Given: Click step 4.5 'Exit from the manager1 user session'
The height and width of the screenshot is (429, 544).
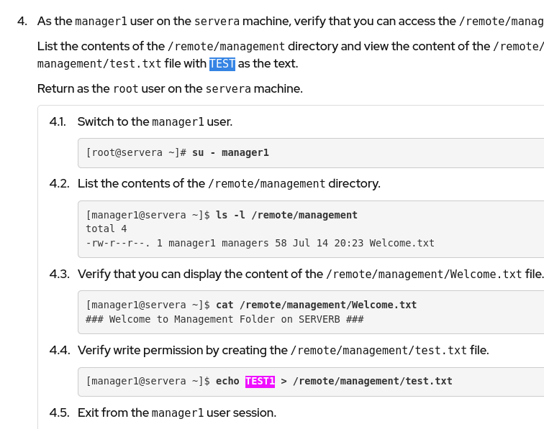Looking at the screenshot, I should coord(176,412).
